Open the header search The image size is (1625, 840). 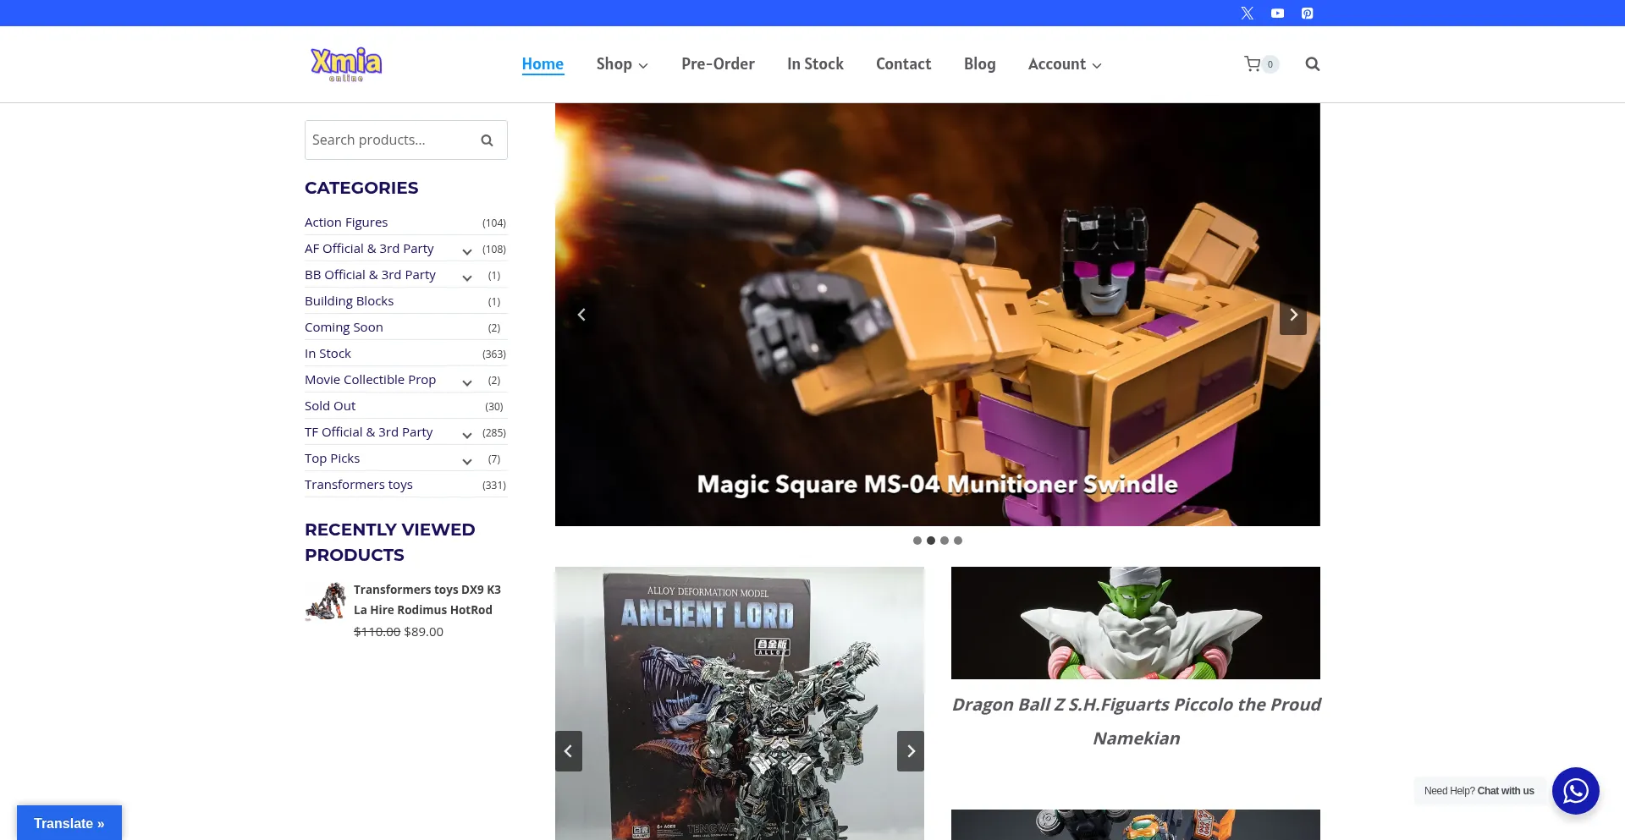coord(1312,63)
